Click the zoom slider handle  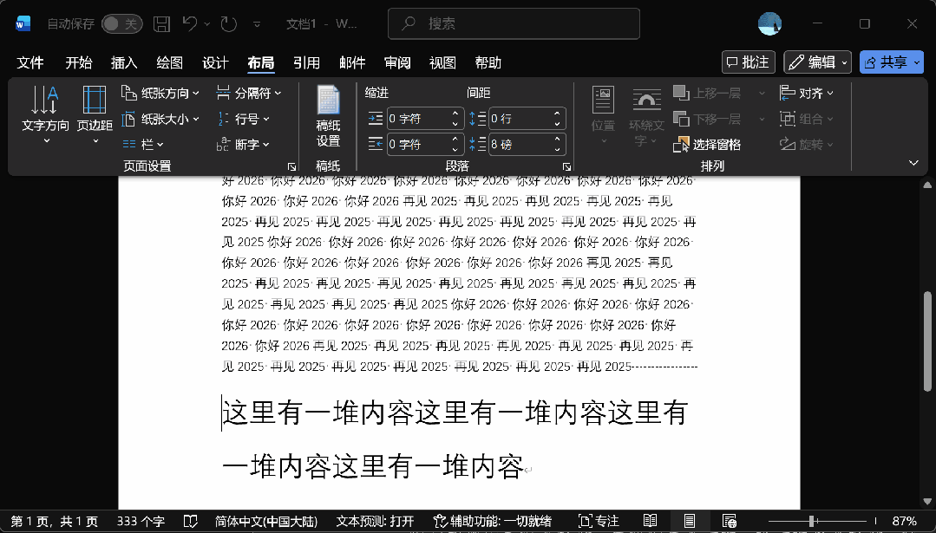pos(812,522)
